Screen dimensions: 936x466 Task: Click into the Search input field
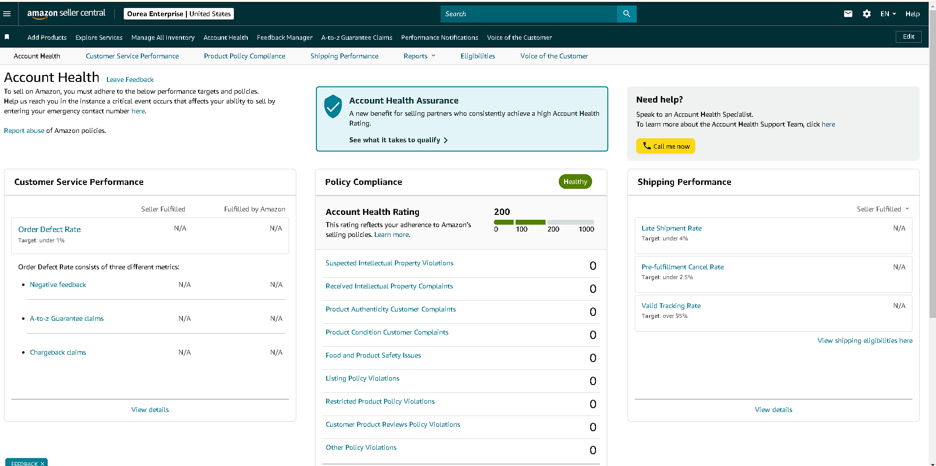pos(528,14)
